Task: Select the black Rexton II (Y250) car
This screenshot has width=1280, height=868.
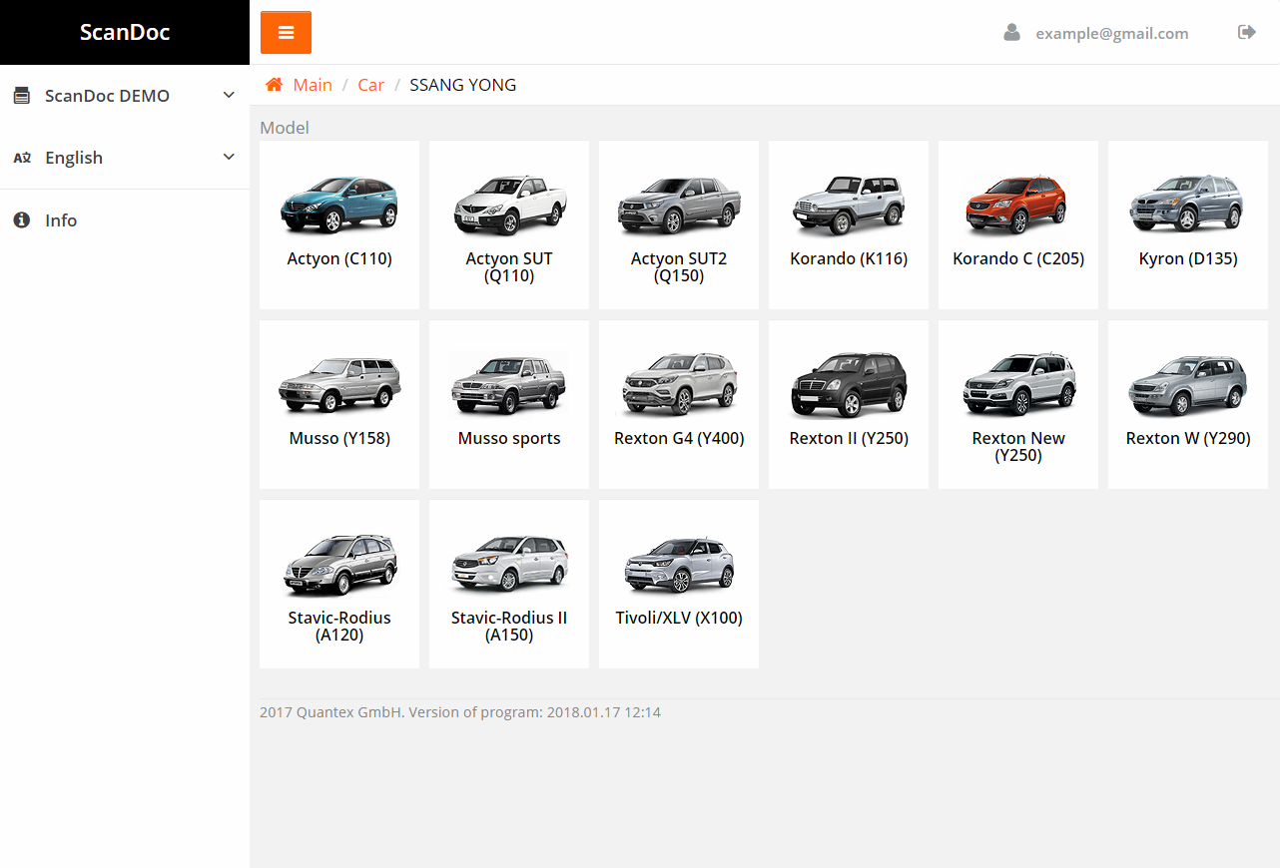Action: (849, 384)
